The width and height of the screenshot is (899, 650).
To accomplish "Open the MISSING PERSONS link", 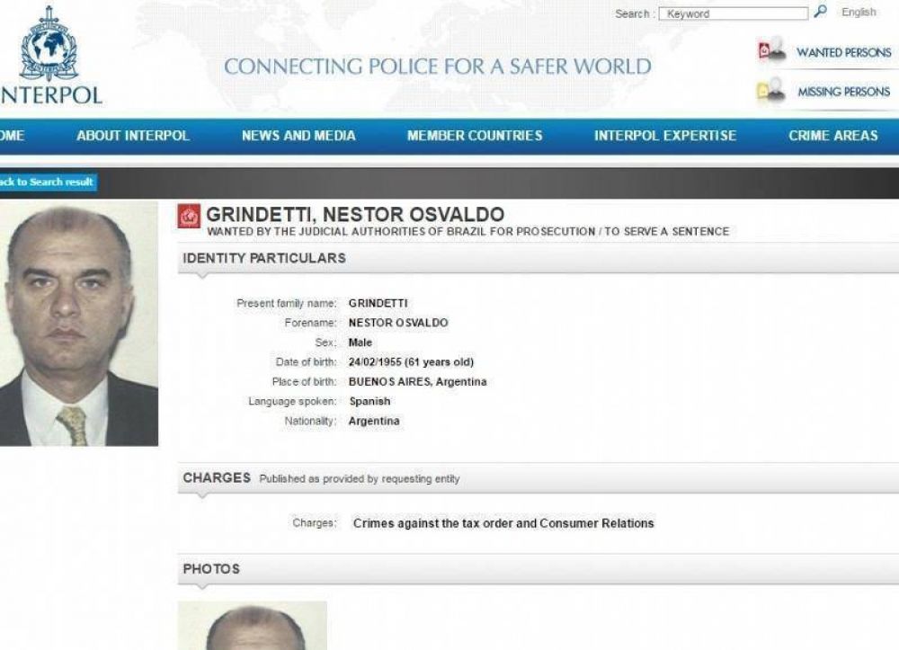I will coord(843,92).
